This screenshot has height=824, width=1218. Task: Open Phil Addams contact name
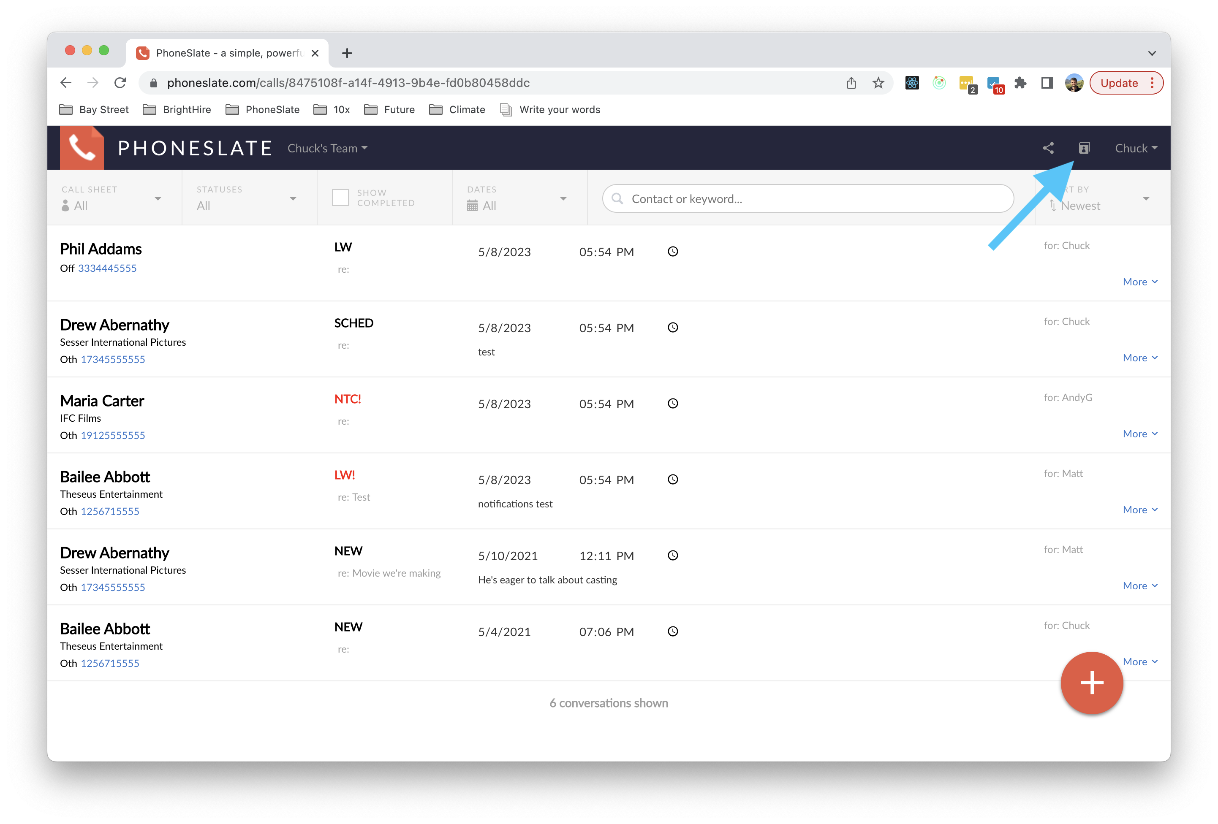point(101,249)
